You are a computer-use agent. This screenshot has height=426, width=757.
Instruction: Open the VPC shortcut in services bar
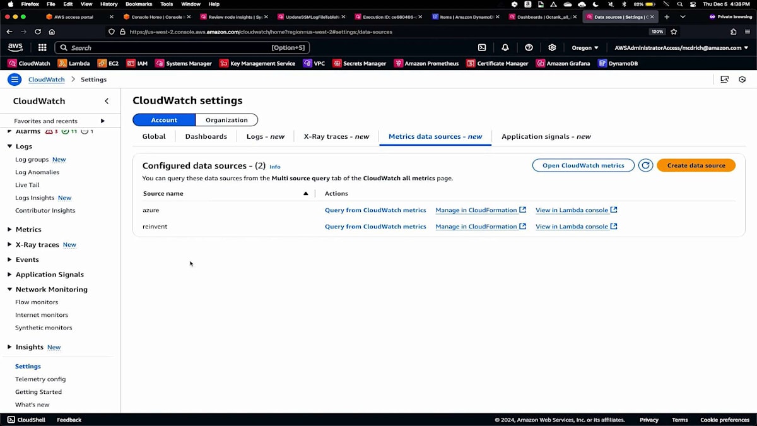[314, 63]
